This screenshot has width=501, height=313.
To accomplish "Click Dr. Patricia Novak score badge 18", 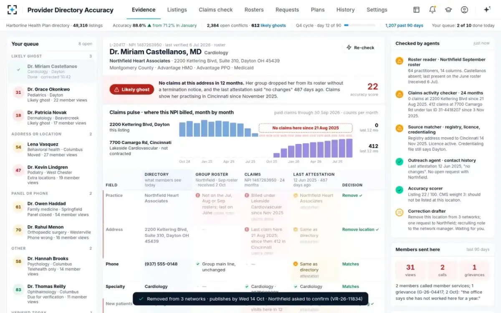I will click(x=18, y=116).
